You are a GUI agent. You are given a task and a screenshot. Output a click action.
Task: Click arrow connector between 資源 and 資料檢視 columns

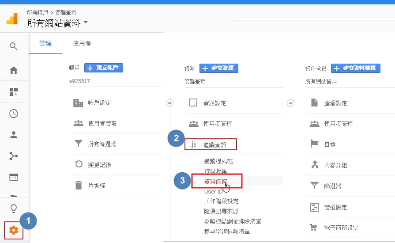coord(291,103)
